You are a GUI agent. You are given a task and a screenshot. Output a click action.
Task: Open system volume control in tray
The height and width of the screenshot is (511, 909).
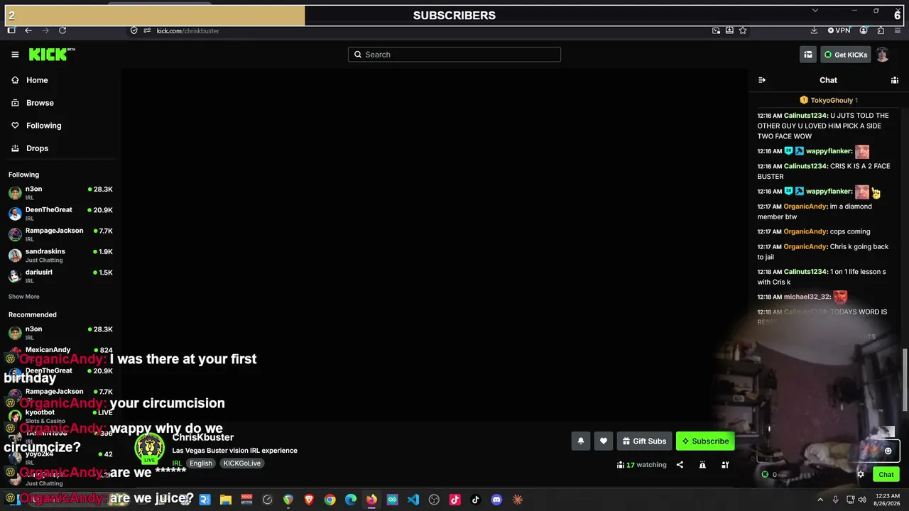862,500
